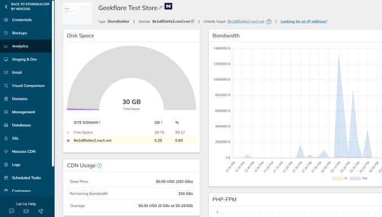Open Databases from the sidebar
The image size is (382, 217).
(21, 125)
